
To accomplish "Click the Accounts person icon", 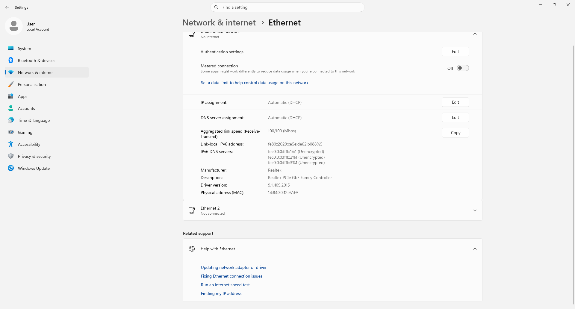I will [x=11, y=108].
